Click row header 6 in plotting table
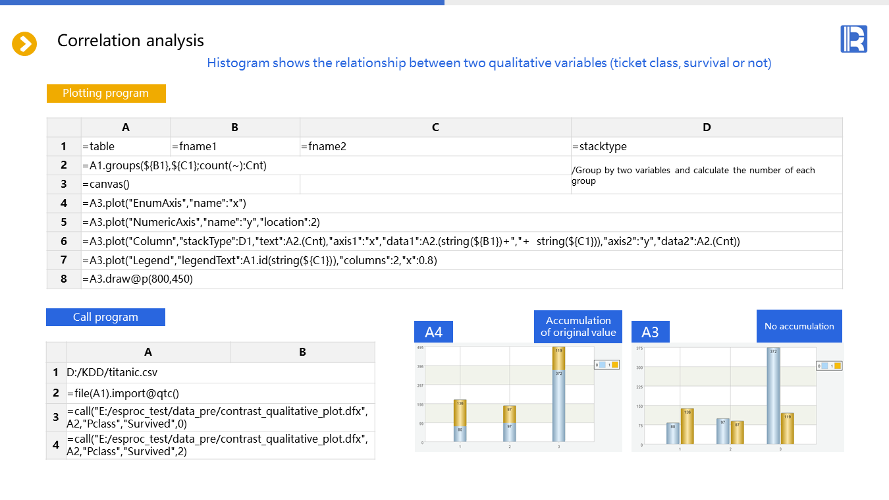This screenshot has height=500, width=889. pyautogui.click(x=64, y=241)
